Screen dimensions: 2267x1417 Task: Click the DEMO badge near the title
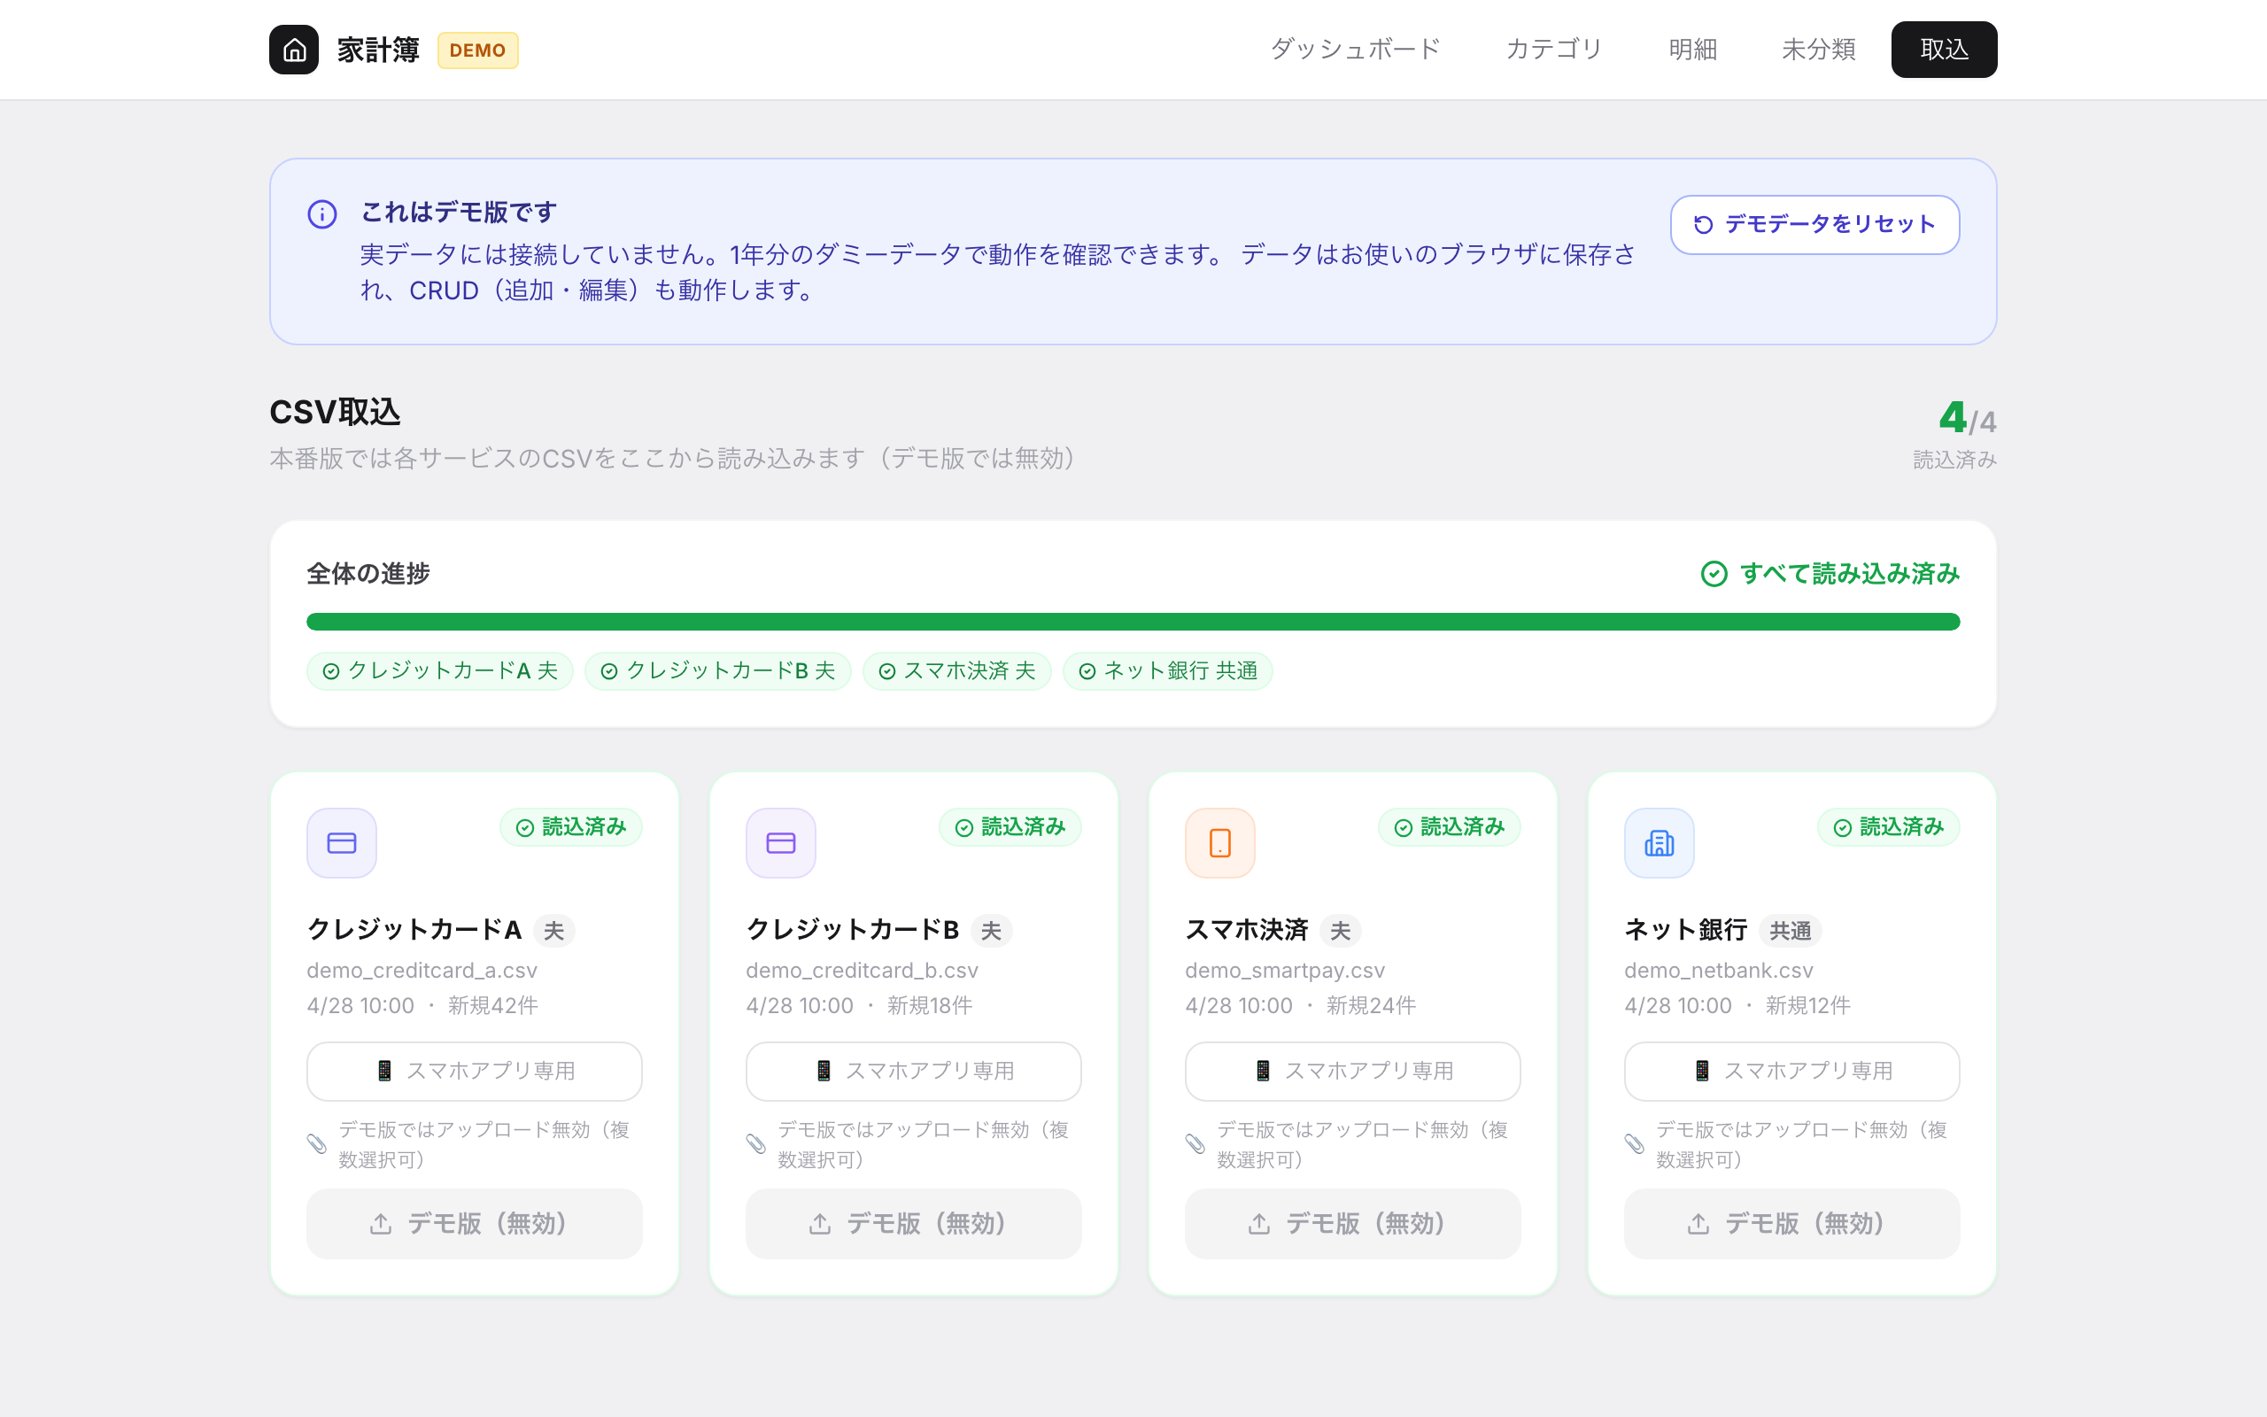tap(478, 50)
